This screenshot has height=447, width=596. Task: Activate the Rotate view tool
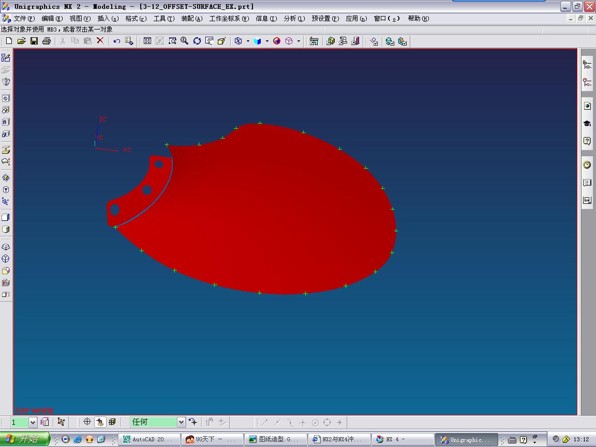click(197, 41)
